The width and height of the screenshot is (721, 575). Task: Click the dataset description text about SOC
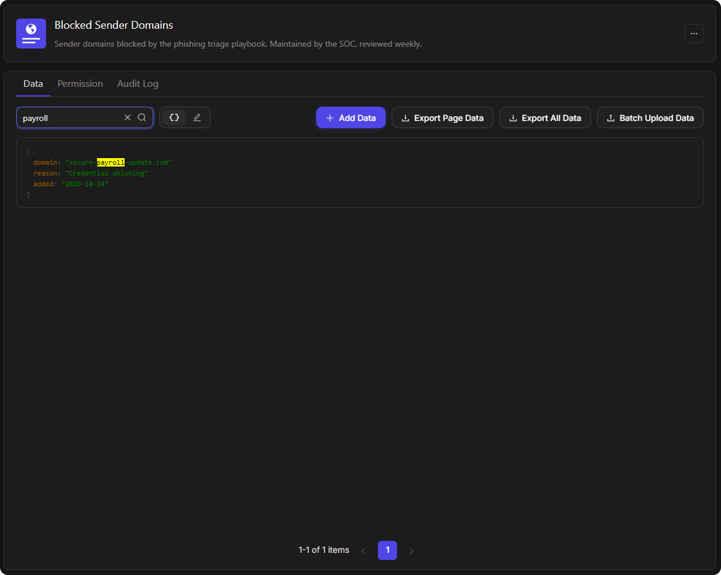tap(238, 44)
